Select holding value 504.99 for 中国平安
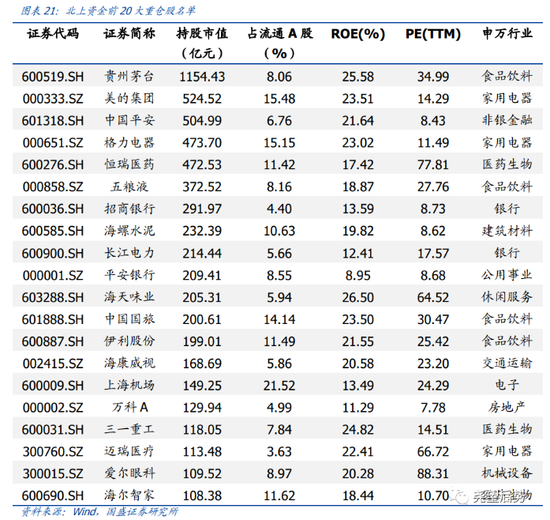This screenshot has width=550, height=520. click(202, 121)
